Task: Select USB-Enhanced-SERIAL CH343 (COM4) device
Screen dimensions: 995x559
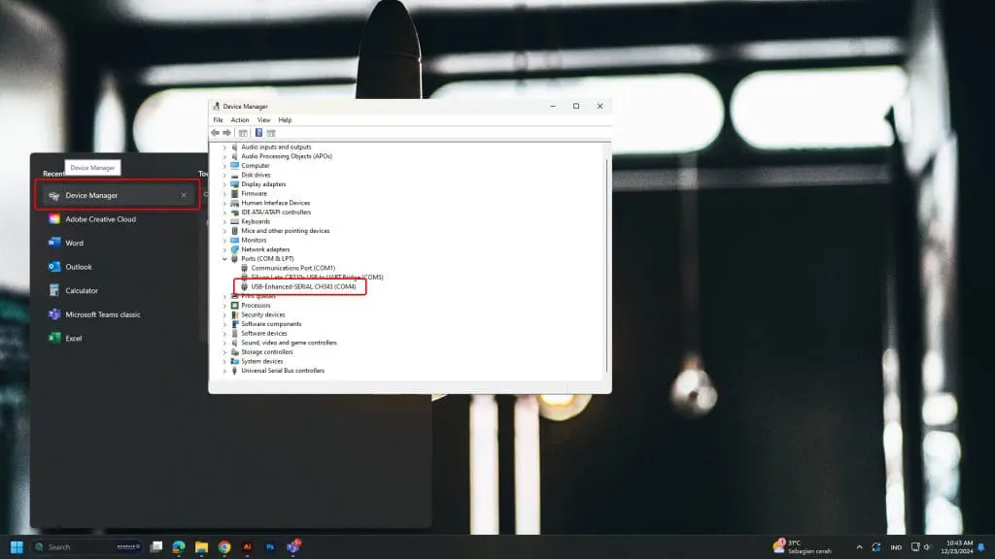Action: tap(303, 287)
